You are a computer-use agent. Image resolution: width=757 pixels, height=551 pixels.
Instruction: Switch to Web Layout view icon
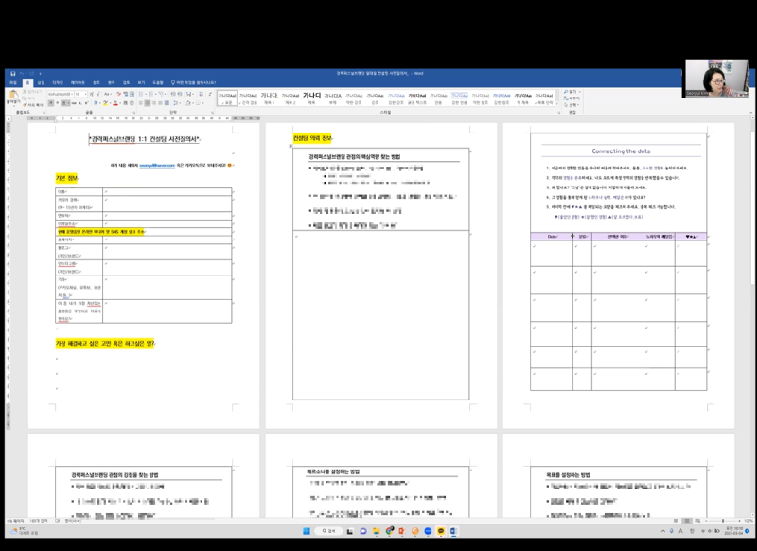click(x=698, y=521)
